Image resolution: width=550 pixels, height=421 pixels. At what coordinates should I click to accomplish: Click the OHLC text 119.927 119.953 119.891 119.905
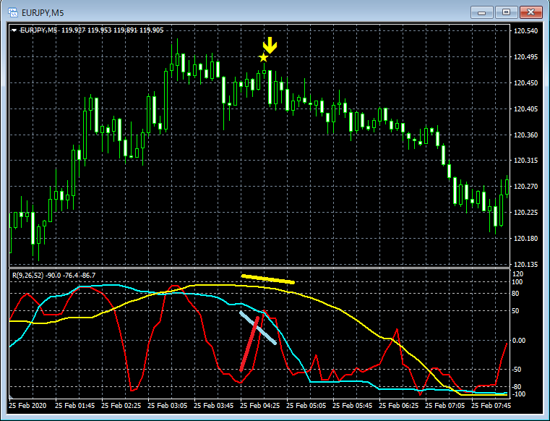click(x=112, y=30)
